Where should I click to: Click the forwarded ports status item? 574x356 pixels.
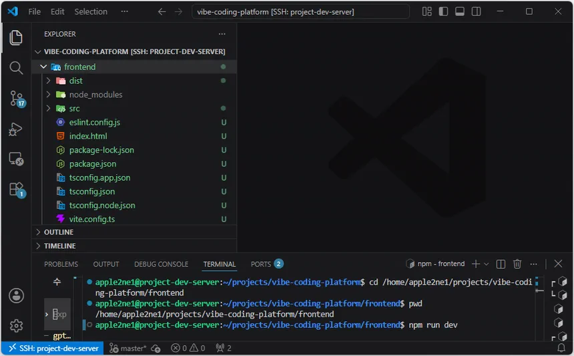pyautogui.click(x=224, y=348)
